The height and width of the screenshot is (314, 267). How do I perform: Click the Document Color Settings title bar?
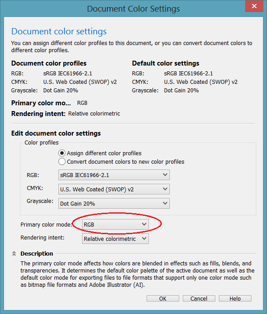click(133, 9)
